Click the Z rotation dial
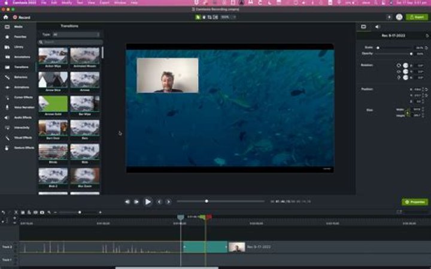The height and width of the screenshot is (269, 431). point(405,65)
